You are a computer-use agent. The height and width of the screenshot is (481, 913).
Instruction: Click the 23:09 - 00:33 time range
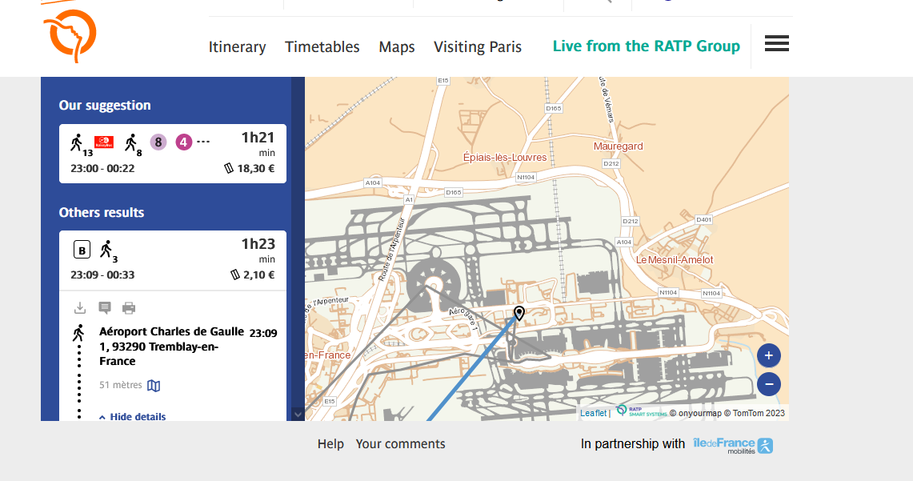pos(102,275)
